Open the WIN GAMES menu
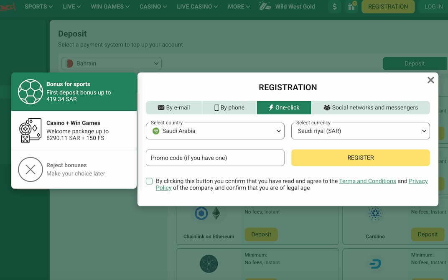 (x=110, y=7)
